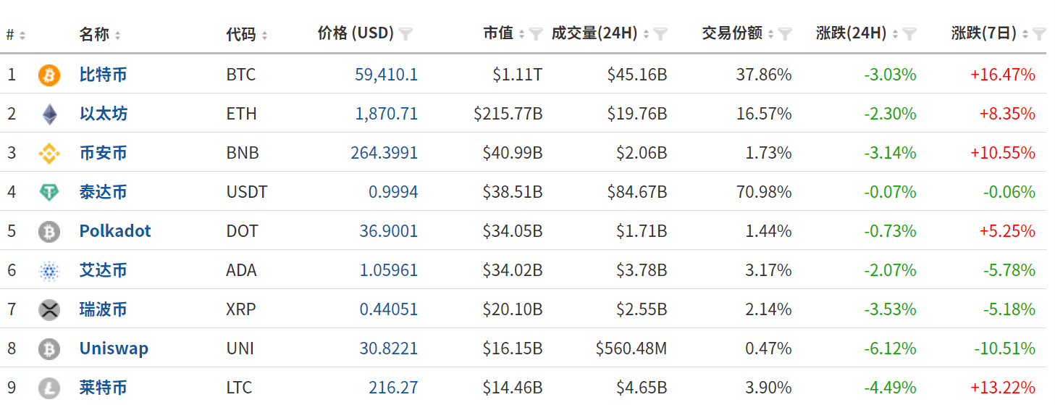The height and width of the screenshot is (405, 1055).
Task: Sort by 涨跌(7日) column arrows
Action: tap(1025, 34)
